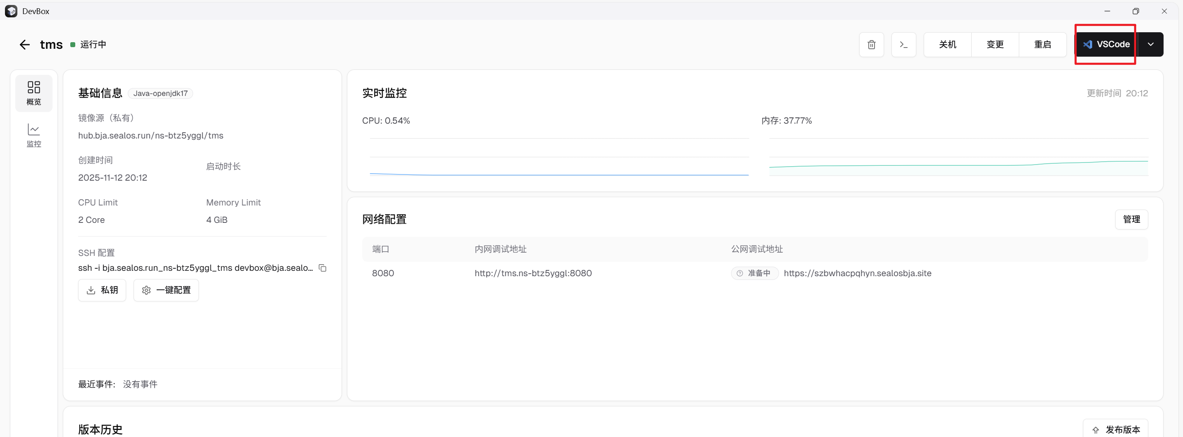1183x437 pixels.
Task: Expand the IDE dropdown arrow beside VSCode
Action: coord(1150,45)
